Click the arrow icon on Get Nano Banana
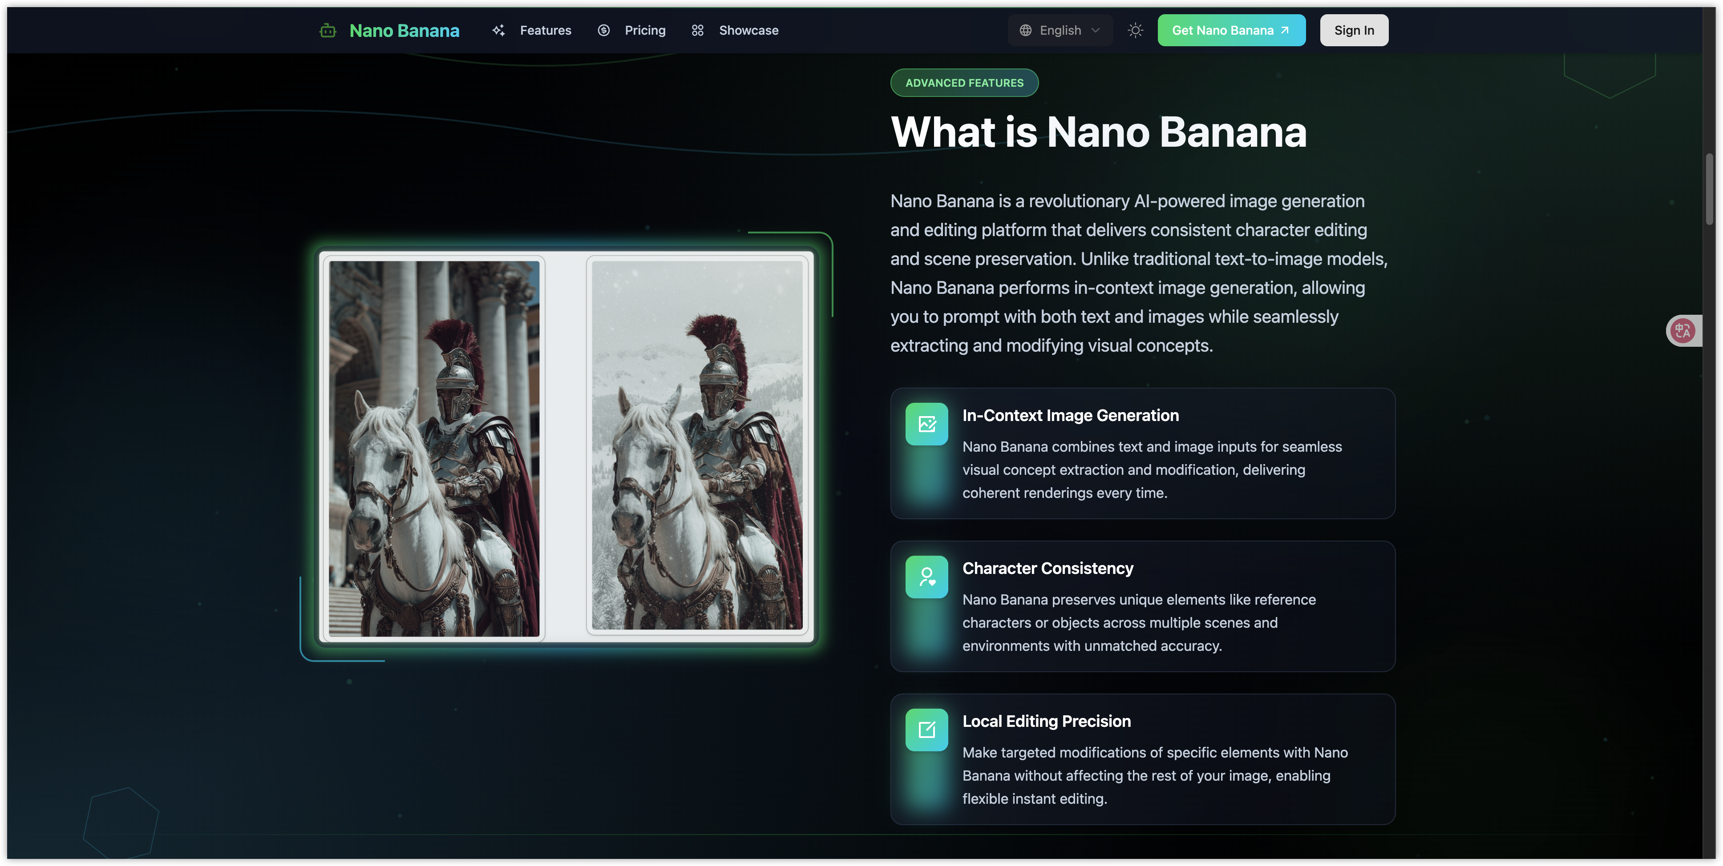The height and width of the screenshot is (866, 1723). point(1284,31)
